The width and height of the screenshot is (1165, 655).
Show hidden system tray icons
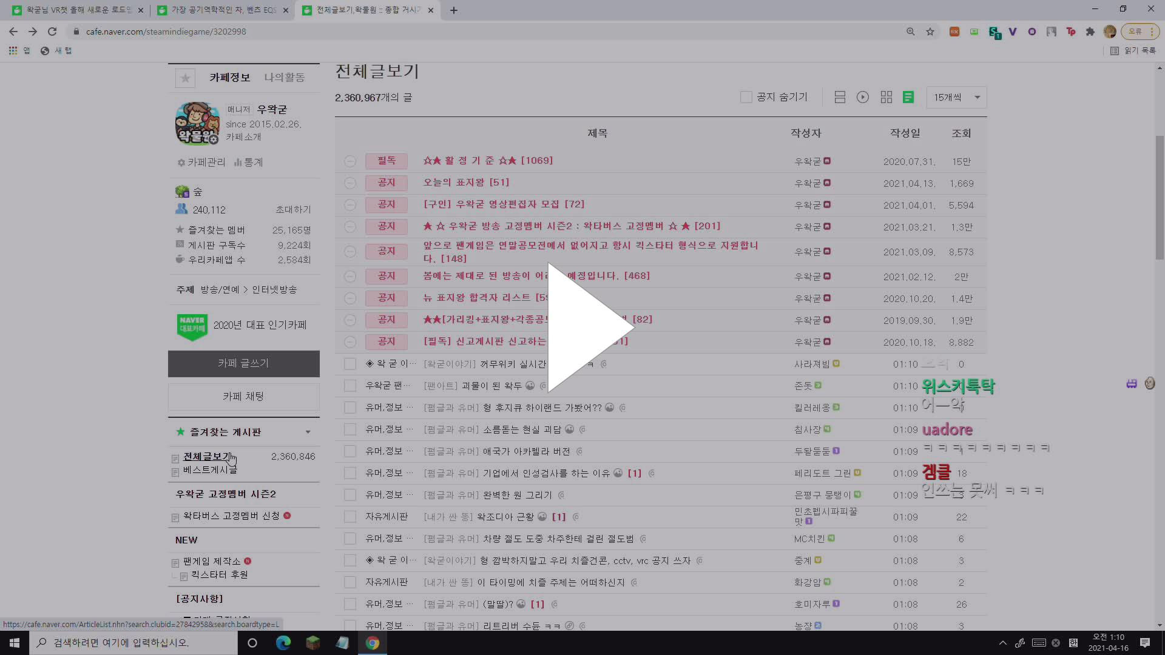click(1002, 643)
